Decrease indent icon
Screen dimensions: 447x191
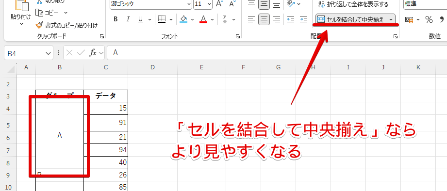291,19
